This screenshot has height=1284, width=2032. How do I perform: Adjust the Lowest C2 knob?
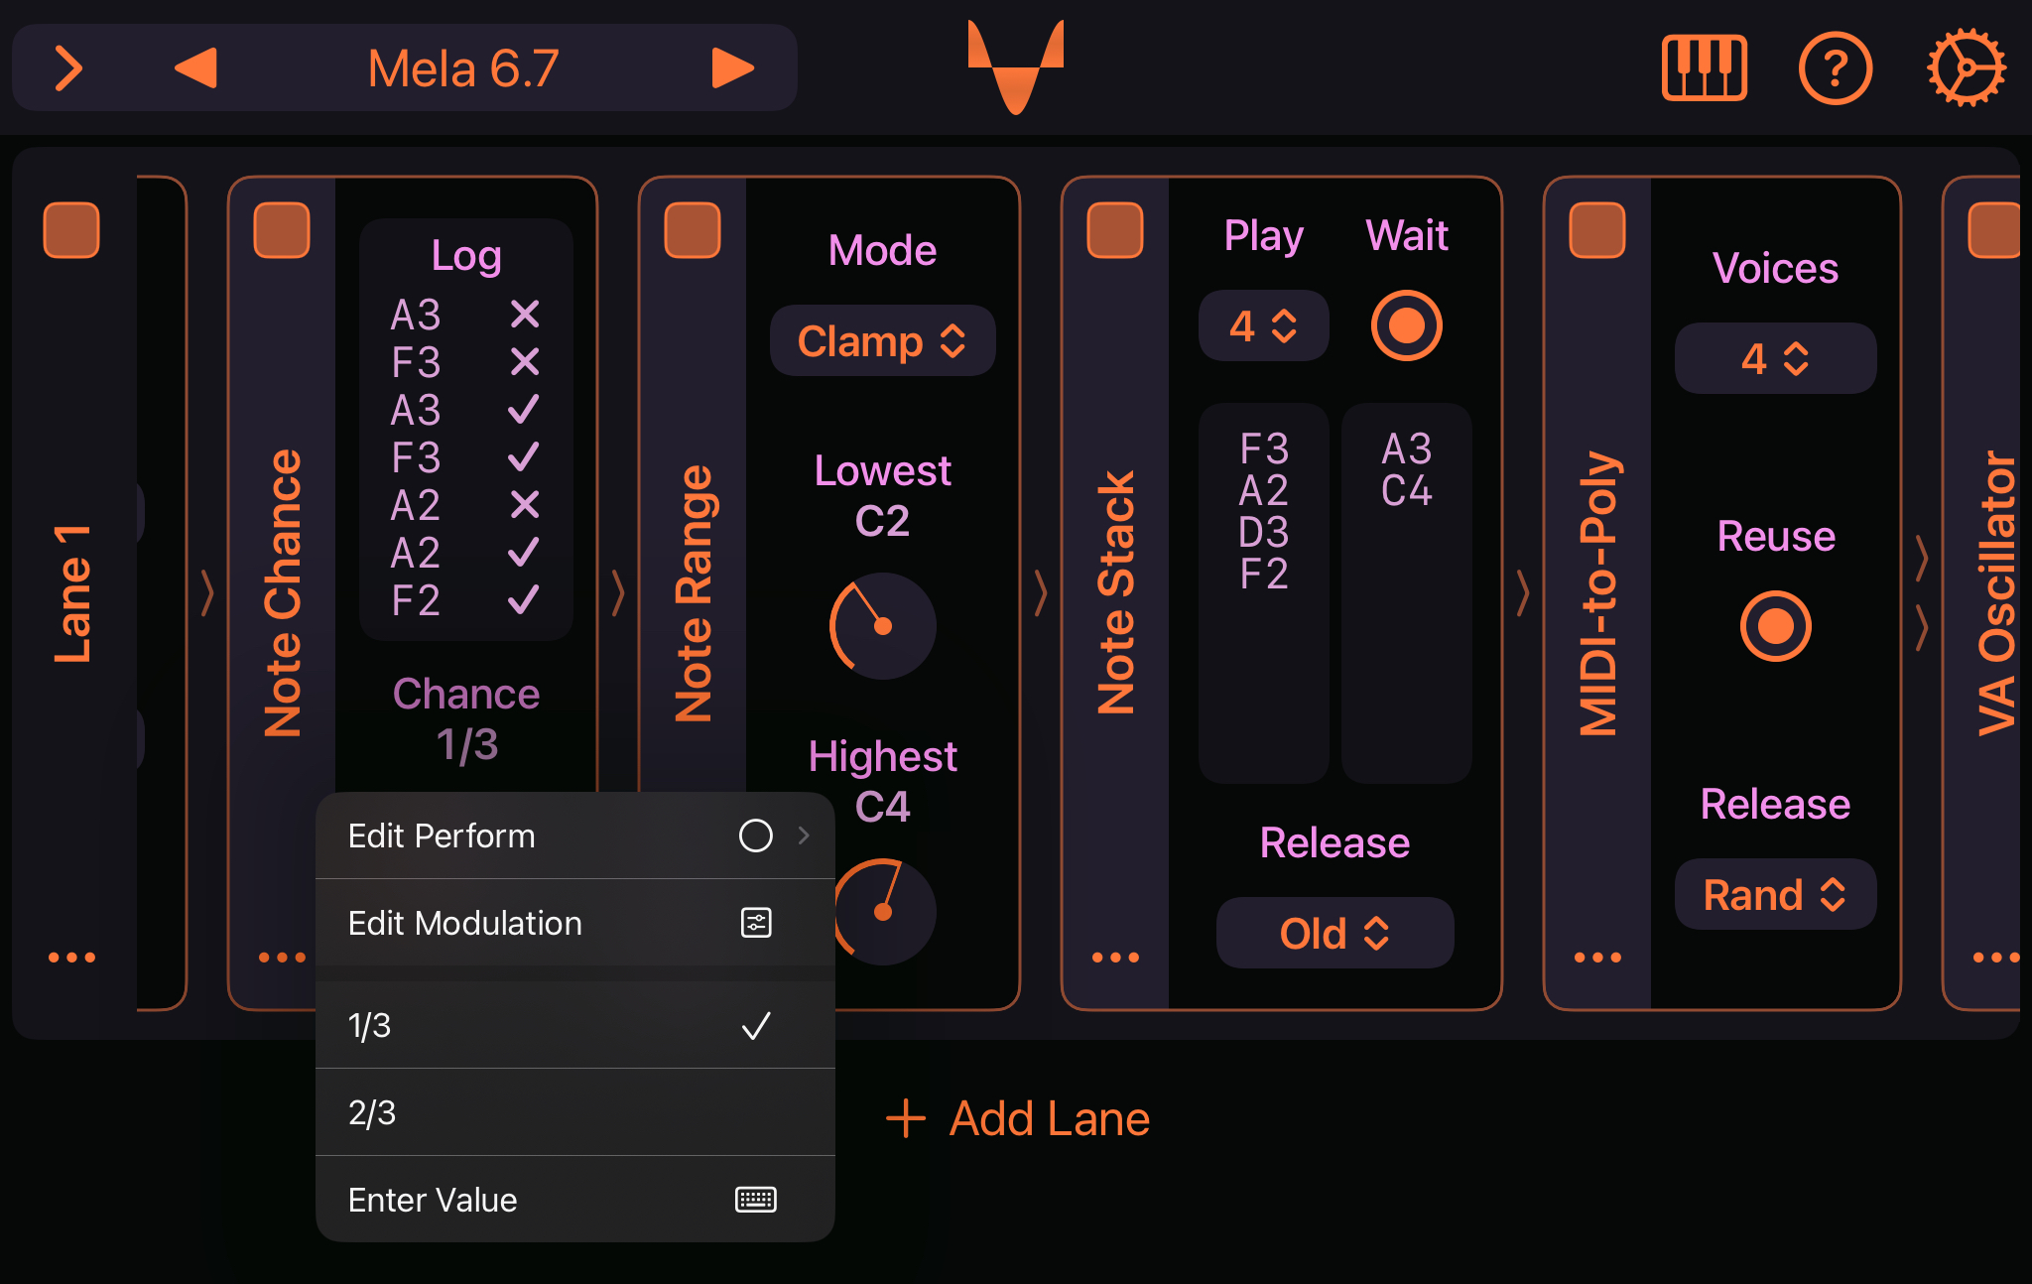pyautogui.click(x=881, y=625)
